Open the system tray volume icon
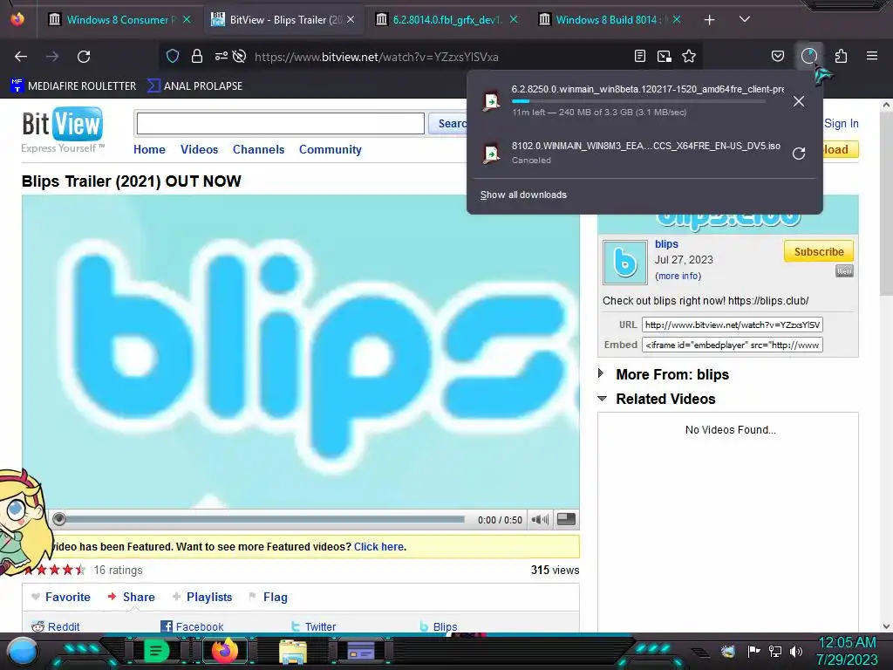 click(795, 651)
